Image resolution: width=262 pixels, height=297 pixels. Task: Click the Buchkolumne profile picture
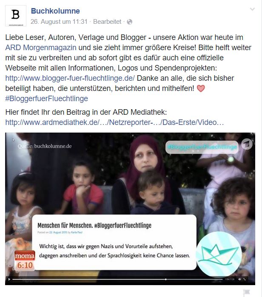click(x=16, y=16)
